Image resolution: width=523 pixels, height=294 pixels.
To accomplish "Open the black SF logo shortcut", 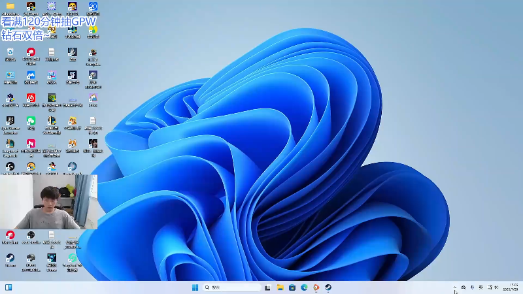I will coord(72,74).
